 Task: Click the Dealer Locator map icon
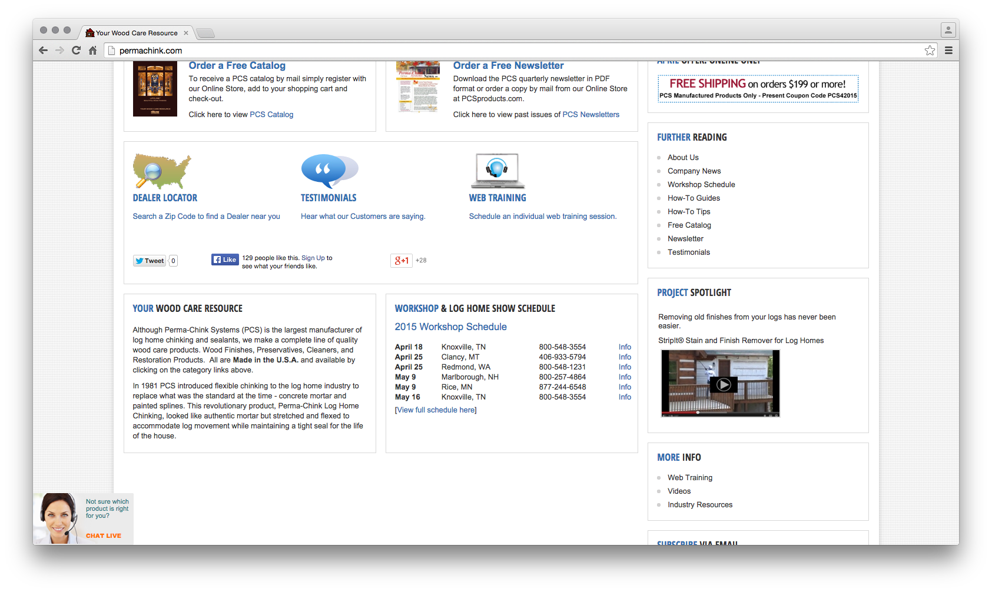pyautogui.click(x=162, y=171)
